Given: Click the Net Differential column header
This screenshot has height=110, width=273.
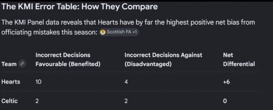Looking at the screenshot, I should click(239, 60).
